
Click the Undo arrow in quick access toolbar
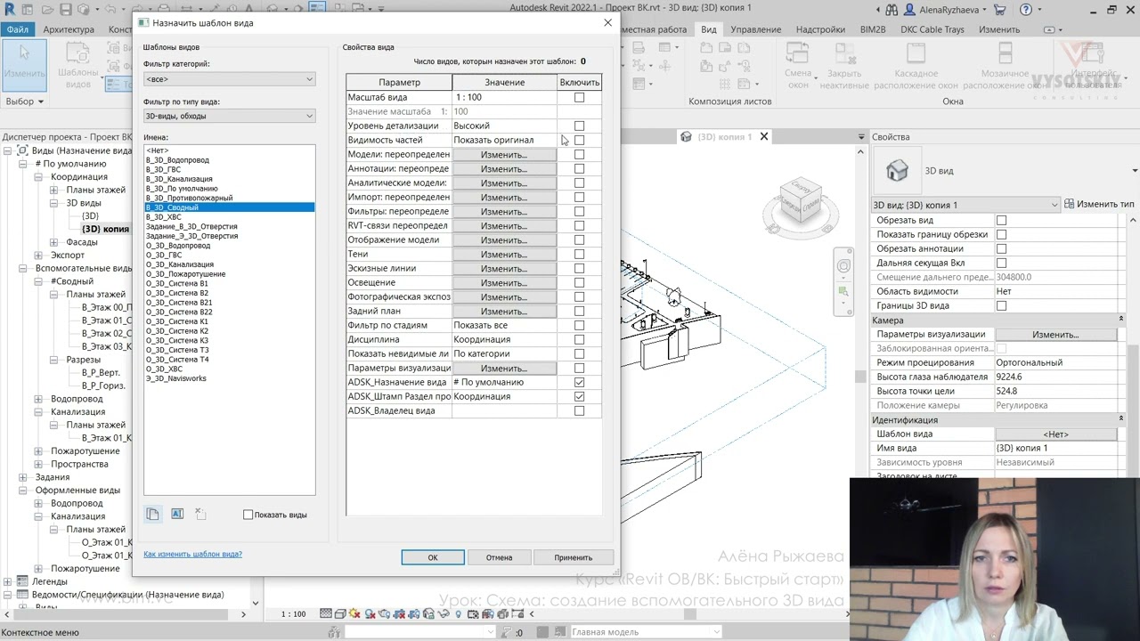[110, 9]
